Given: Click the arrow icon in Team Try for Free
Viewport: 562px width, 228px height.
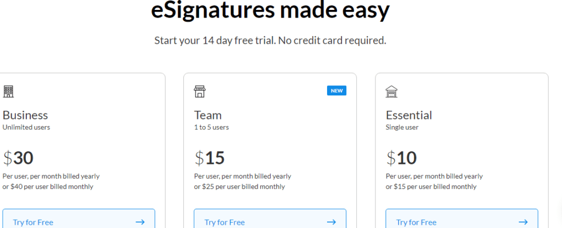Looking at the screenshot, I should (x=331, y=222).
